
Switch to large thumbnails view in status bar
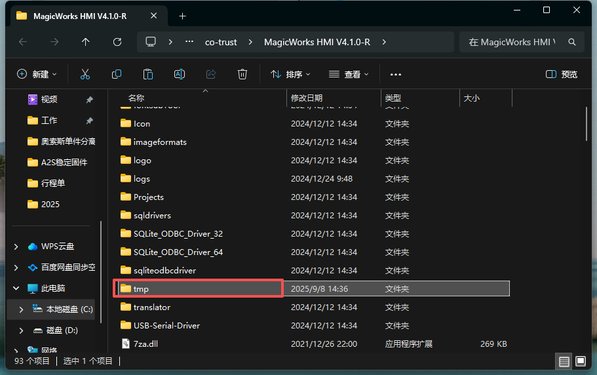point(581,361)
